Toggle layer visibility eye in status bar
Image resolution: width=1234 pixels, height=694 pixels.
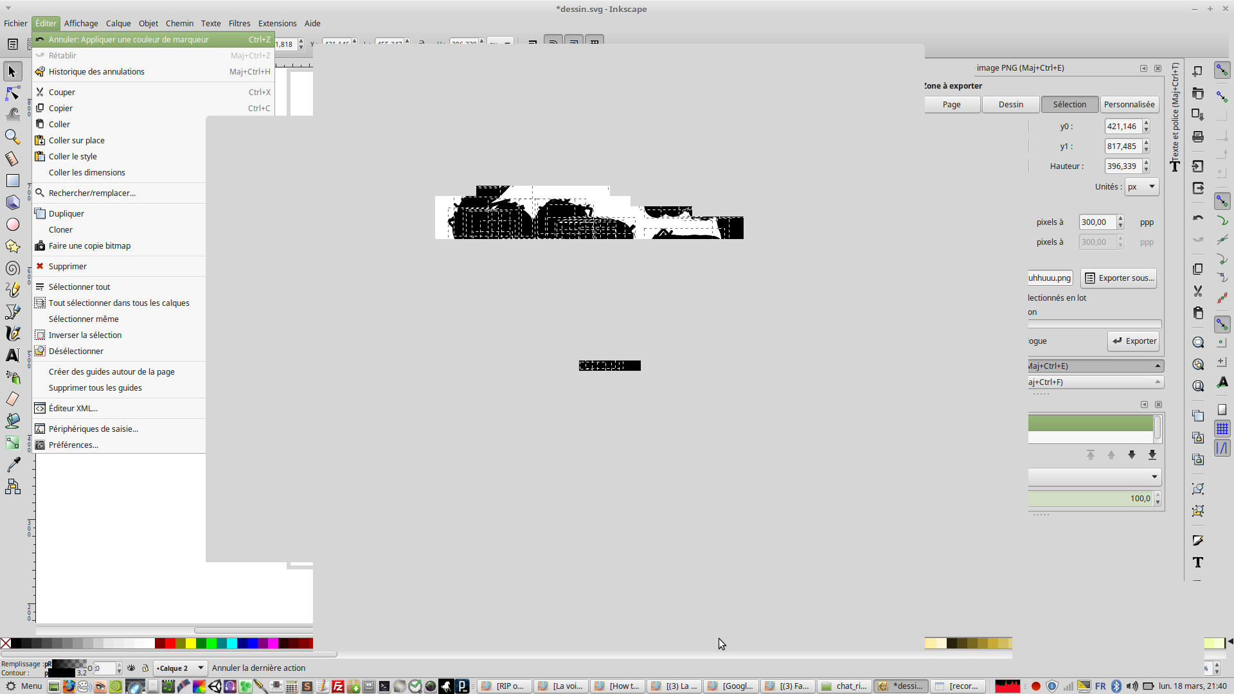[x=131, y=668]
